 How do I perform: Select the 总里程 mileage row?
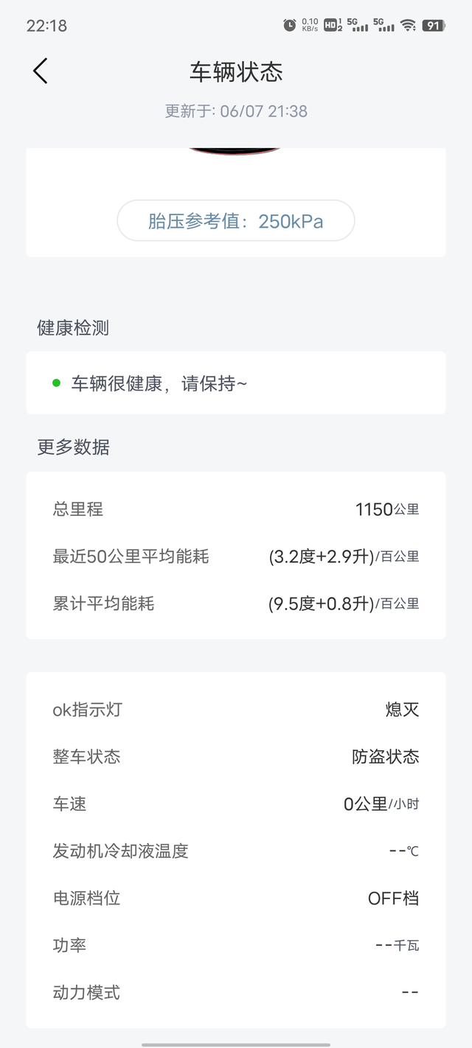click(x=236, y=509)
